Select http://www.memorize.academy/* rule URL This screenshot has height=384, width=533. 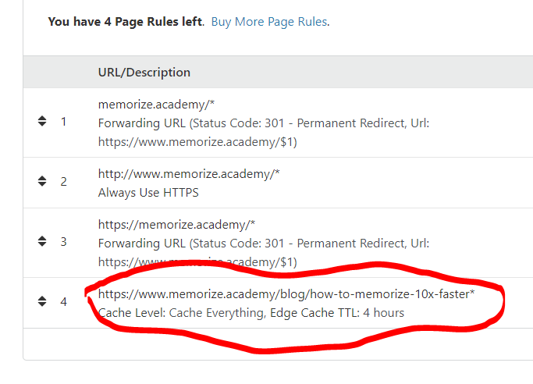pyautogui.click(x=189, y=174)
